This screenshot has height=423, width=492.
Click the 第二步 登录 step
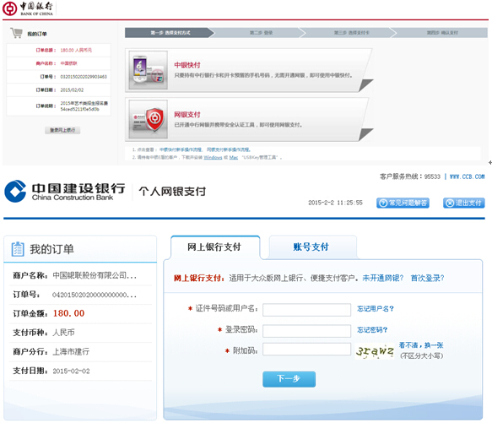261,33
